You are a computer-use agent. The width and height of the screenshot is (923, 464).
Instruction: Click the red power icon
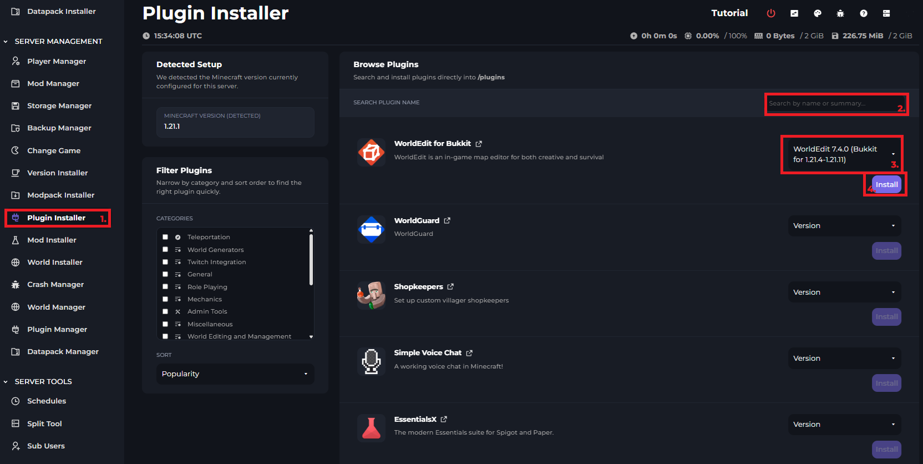pyautogui.click(x=771, y=13)
